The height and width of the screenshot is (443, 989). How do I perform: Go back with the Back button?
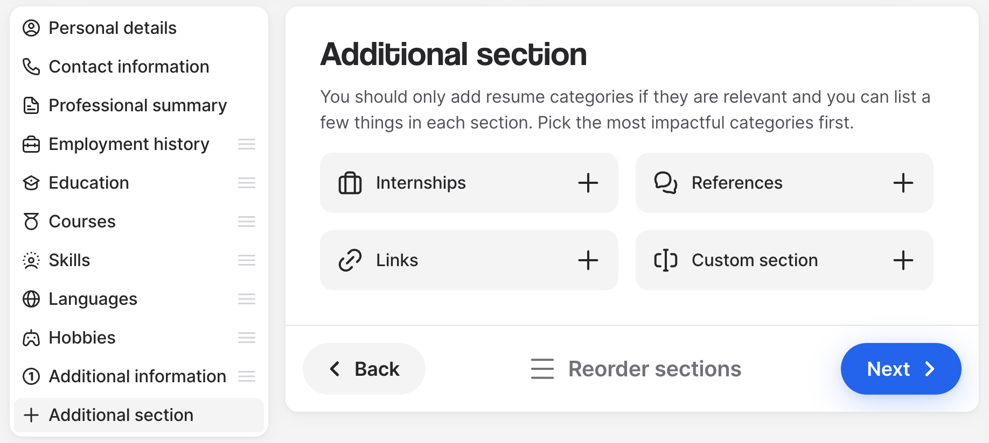[x=364, y=369]
